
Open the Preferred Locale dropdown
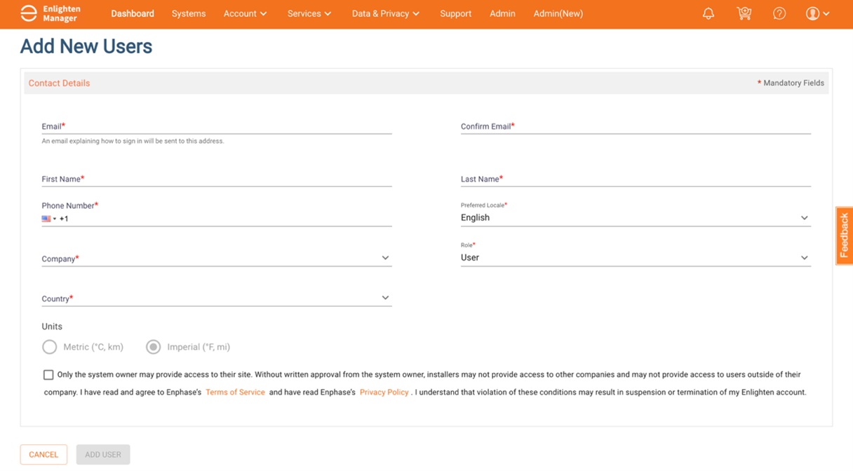[636, 218]
